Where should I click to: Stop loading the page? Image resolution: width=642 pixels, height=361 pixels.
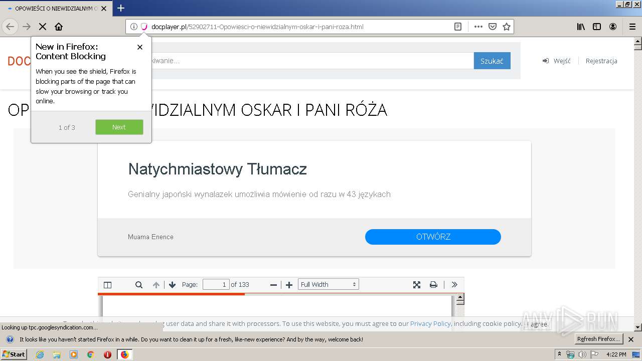(43, 27)
